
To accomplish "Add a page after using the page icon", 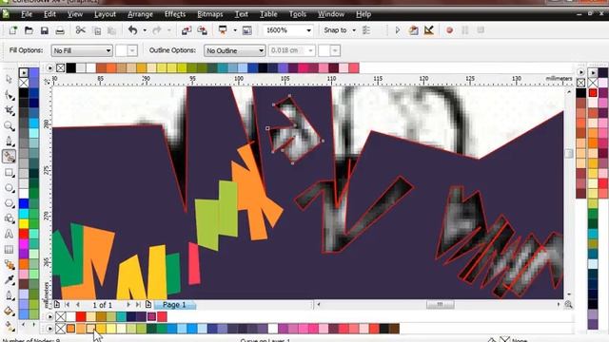I will click(148, 305).
